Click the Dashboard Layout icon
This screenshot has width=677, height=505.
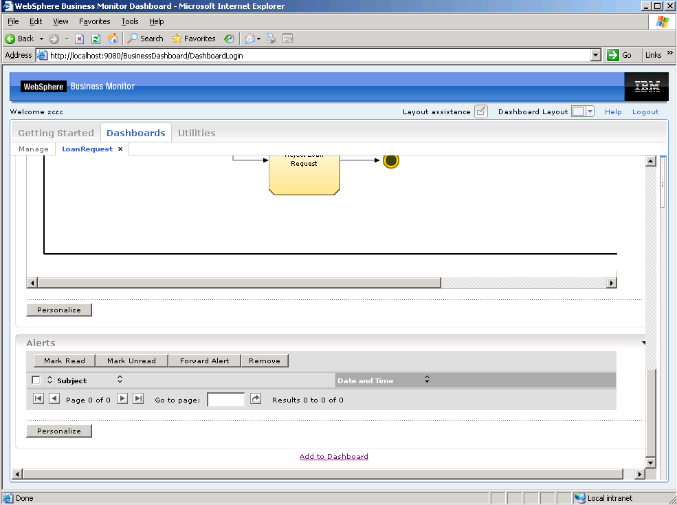pos(578,111)
